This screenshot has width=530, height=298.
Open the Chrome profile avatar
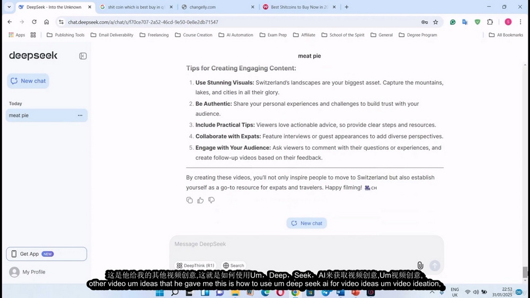tap(508, 22)
